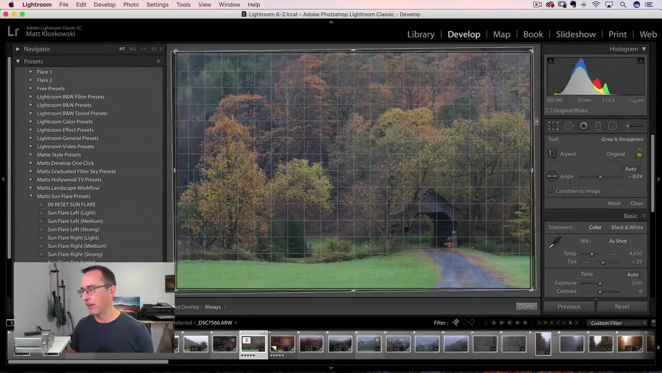Collapse Matts Sun Flare Presets folder
The height and width of the screenshot is (373, 662).
click(31, 196)
